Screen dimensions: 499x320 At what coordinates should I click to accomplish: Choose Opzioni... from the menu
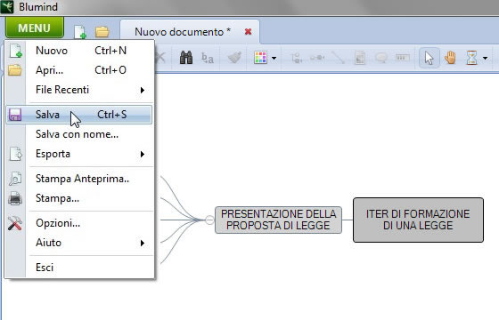[79, 223]
